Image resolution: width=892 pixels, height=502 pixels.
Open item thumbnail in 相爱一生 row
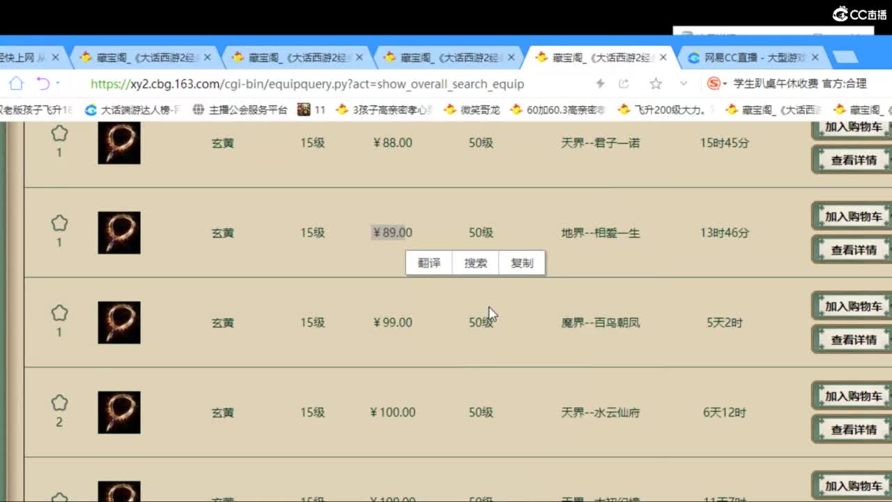tap(119, 233)
